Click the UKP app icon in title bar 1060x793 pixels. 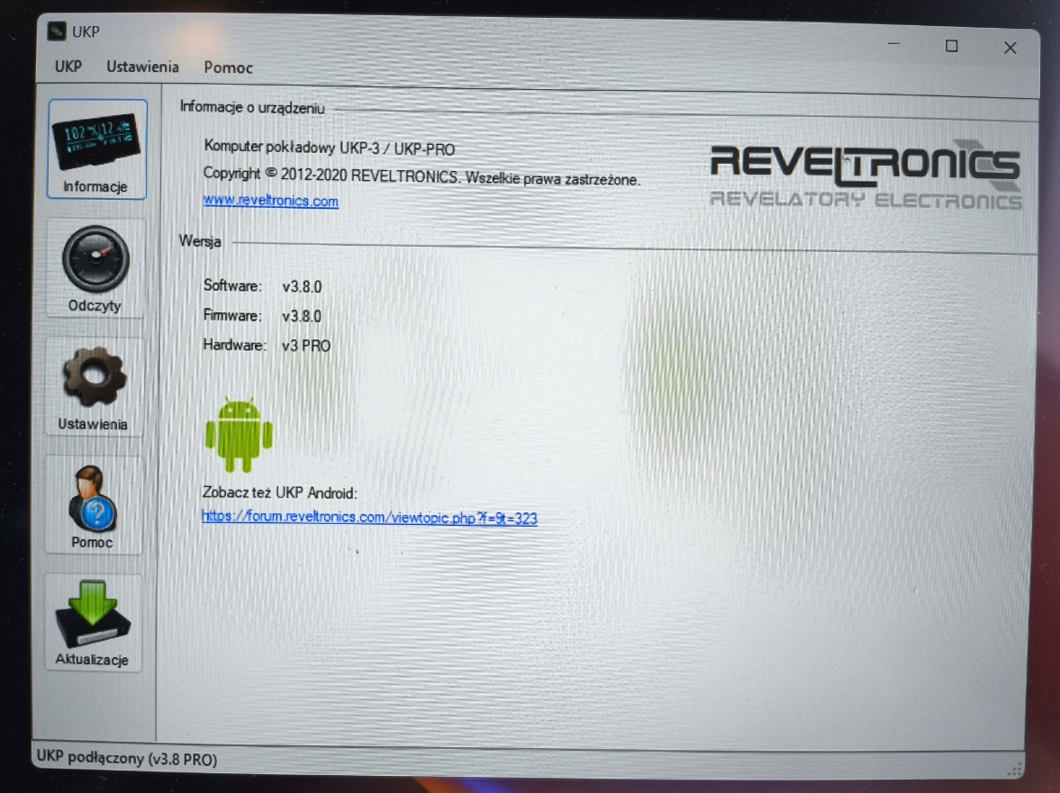[57, 32]
